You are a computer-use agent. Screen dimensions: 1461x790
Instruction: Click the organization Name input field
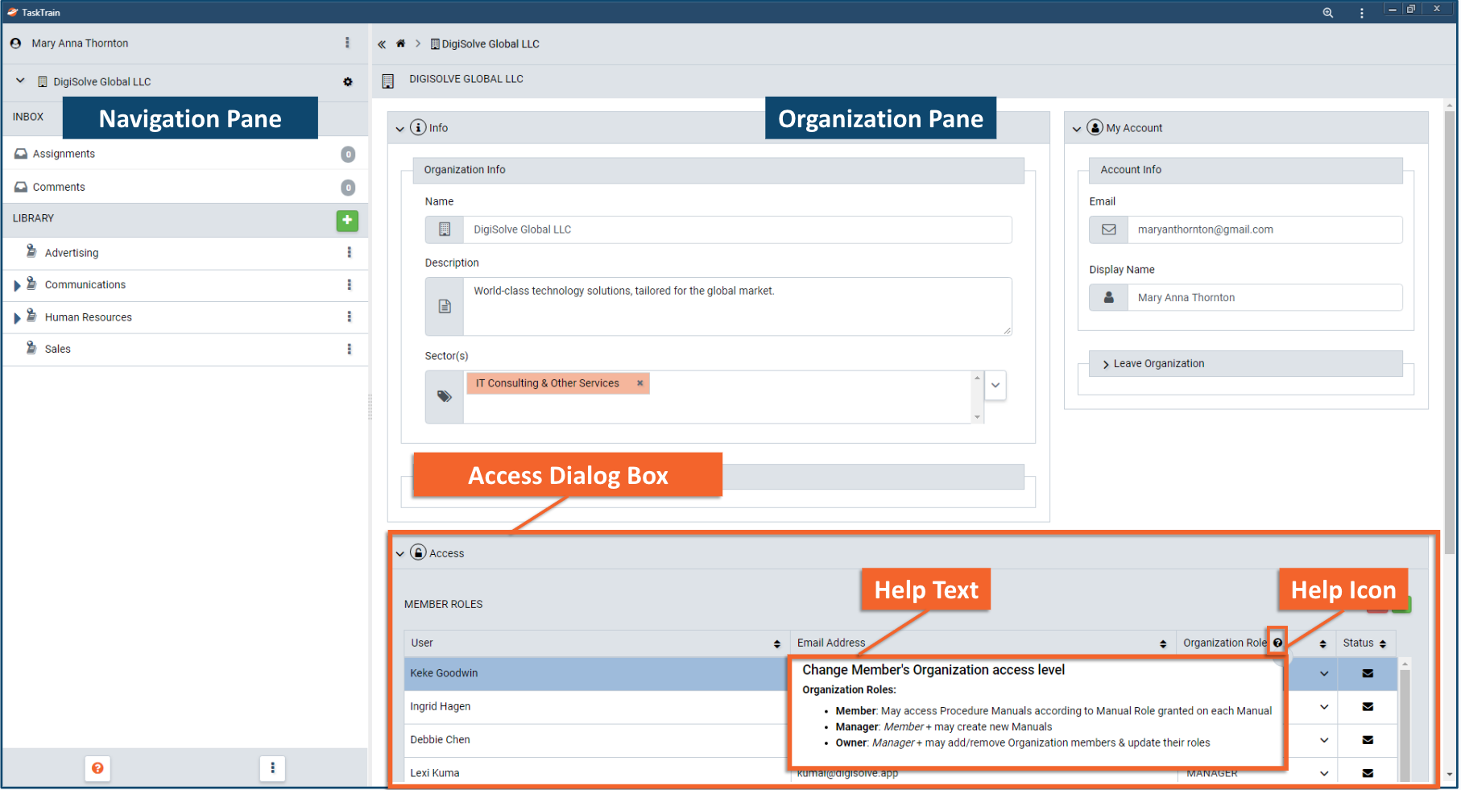pos(736,230)
